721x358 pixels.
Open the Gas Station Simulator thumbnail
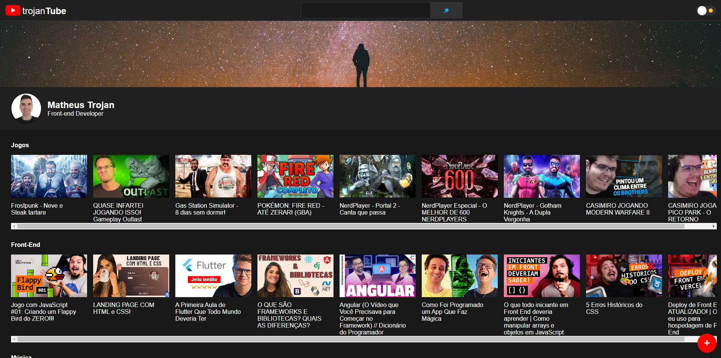(213, 176)
